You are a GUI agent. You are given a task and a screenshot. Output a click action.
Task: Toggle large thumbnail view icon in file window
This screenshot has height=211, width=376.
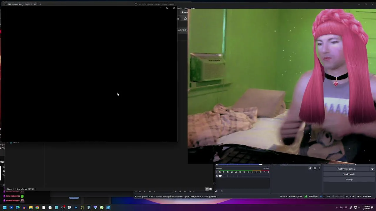210,189
